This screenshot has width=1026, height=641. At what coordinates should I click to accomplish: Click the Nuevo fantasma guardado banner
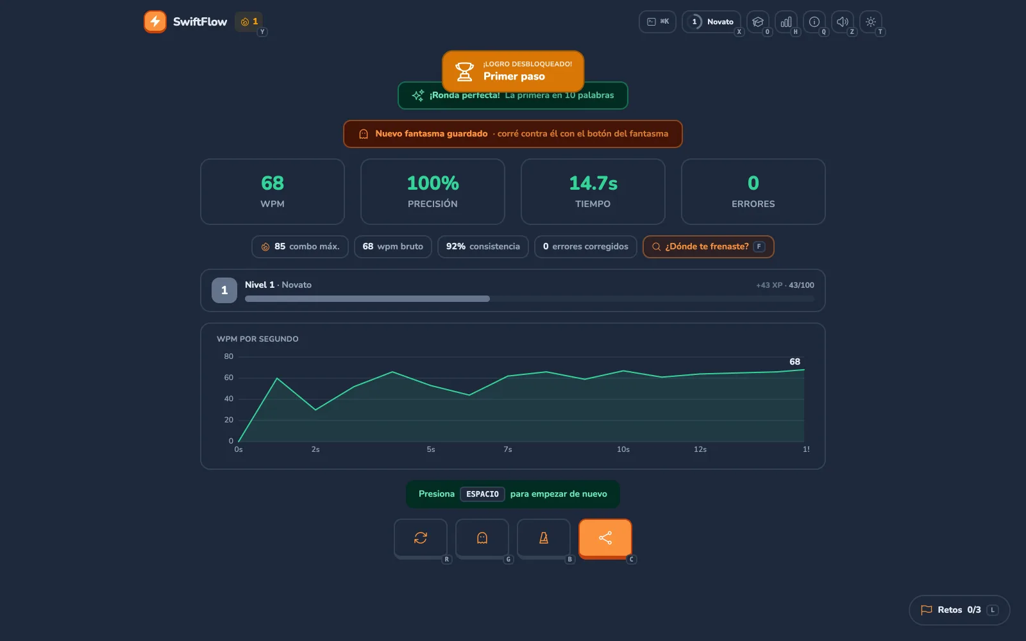click(x=513, y=134)
